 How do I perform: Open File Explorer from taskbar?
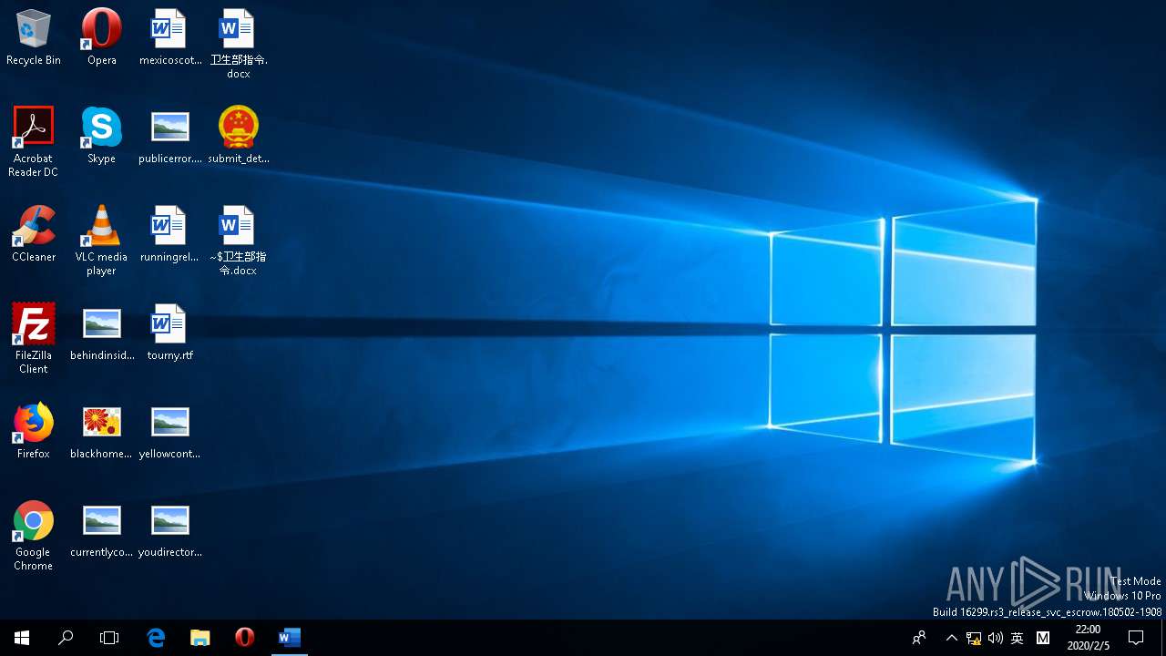tap(199, 638)
